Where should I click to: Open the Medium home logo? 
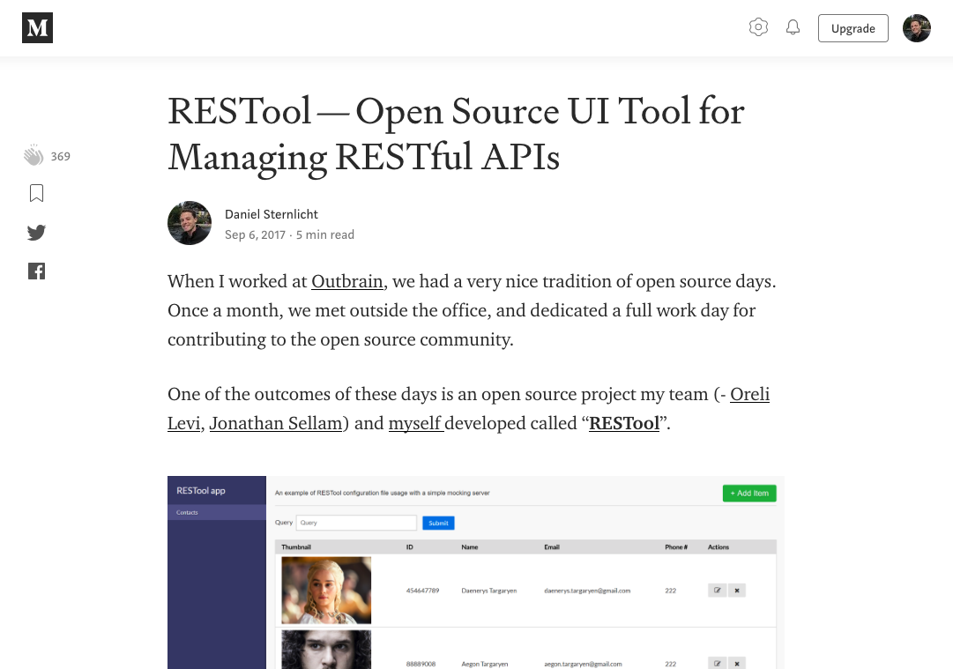point(37,28)
